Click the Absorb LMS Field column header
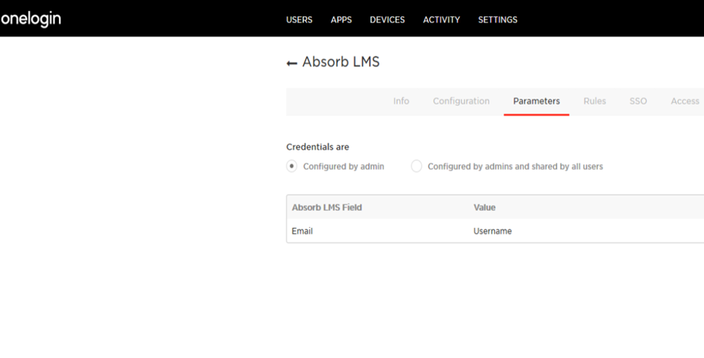The width and height of the screenshot is (704, 358). click(326, 208)
